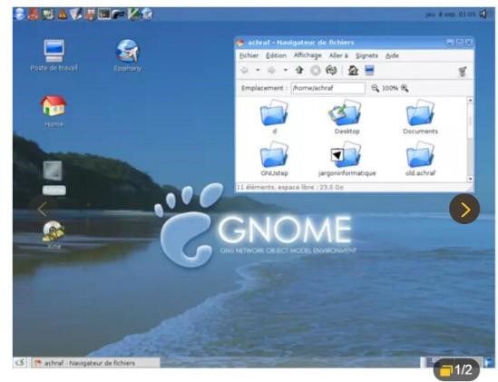Click the Computer icon in browser toolbar
Viewport: 498px width, 382px height.
(x=369, y=70)
